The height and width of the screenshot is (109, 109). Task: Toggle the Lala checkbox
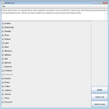(x=3, y=43)
